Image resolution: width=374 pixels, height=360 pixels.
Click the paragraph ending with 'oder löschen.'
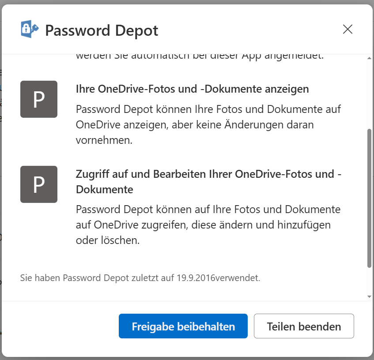tap(208, 225)
